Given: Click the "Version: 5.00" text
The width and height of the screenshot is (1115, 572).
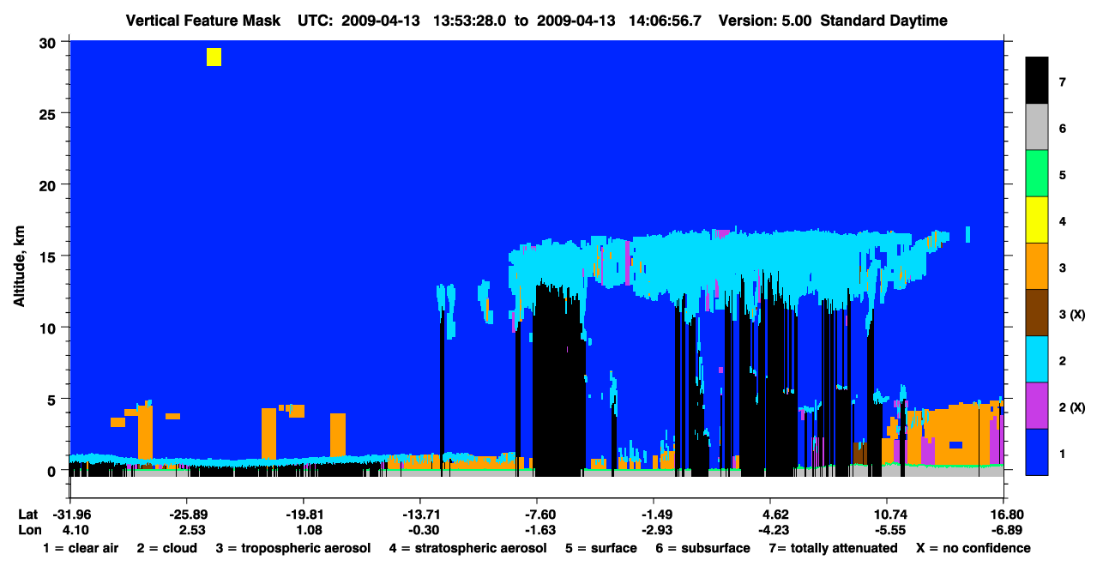Looking at the screenshot, I should pos(765,21).
